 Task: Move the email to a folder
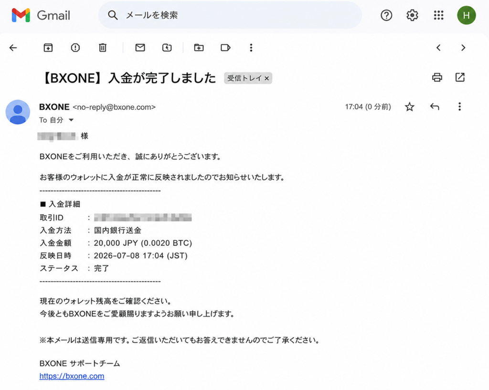(x=199, y=47)
